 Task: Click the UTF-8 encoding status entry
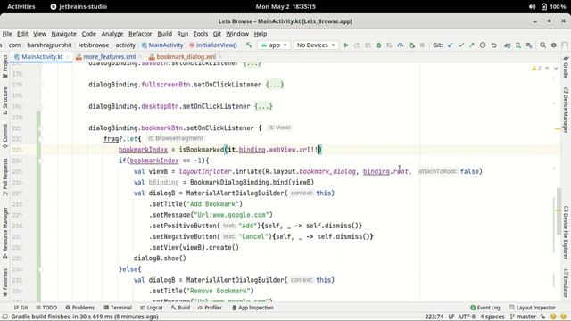point(467,317)
